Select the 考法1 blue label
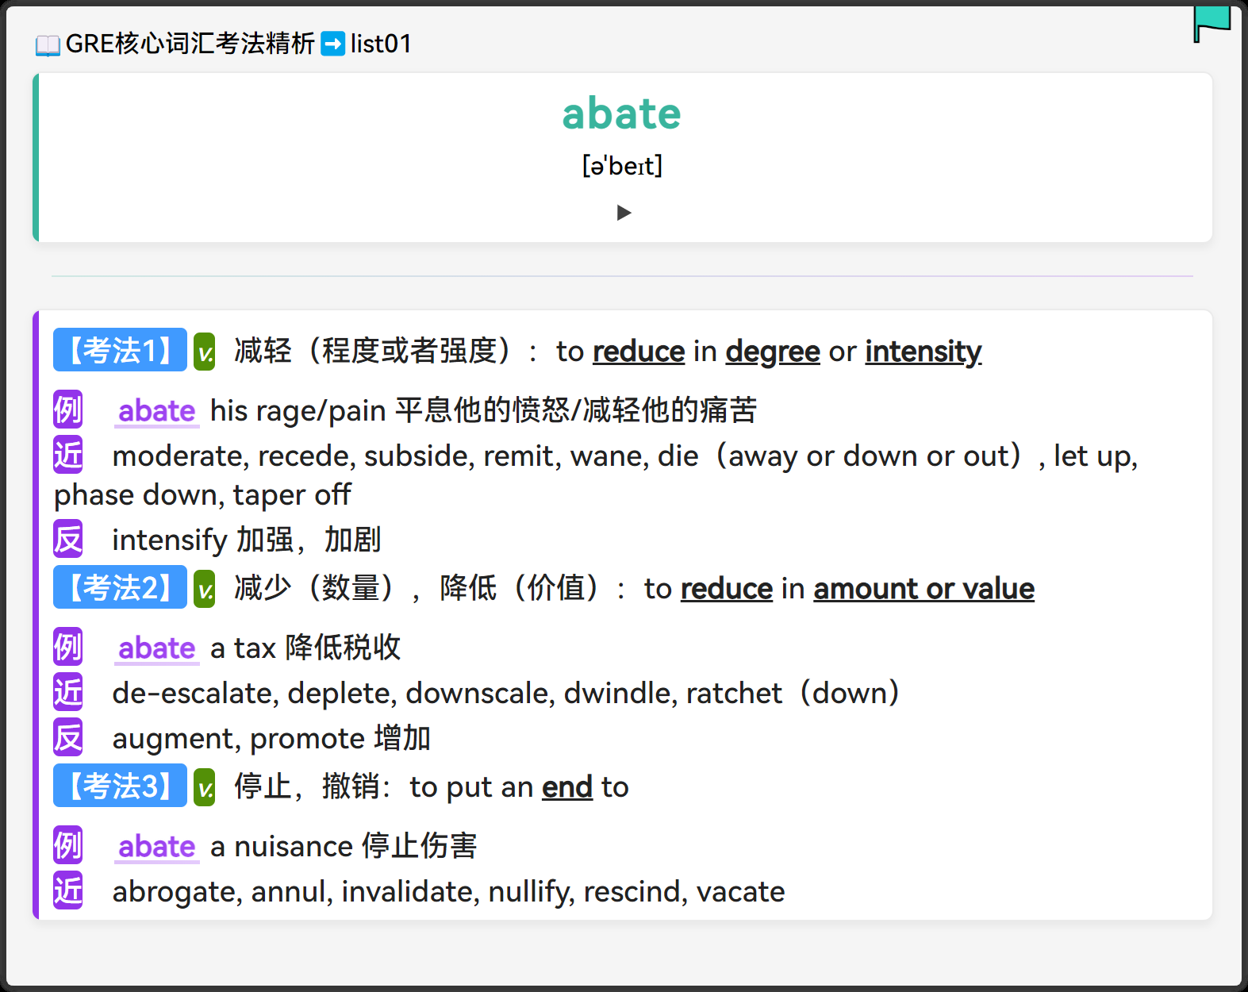The width and height of the screenshot is (1248, 992). [x=120, y=350]
